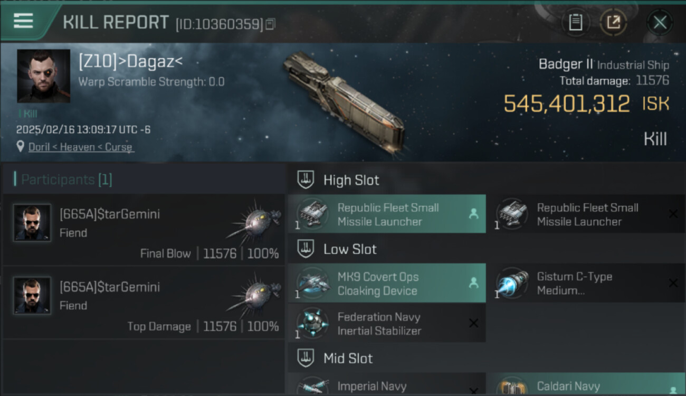
Task: Click the High Slot section header icon
Action: click(306, 180)
